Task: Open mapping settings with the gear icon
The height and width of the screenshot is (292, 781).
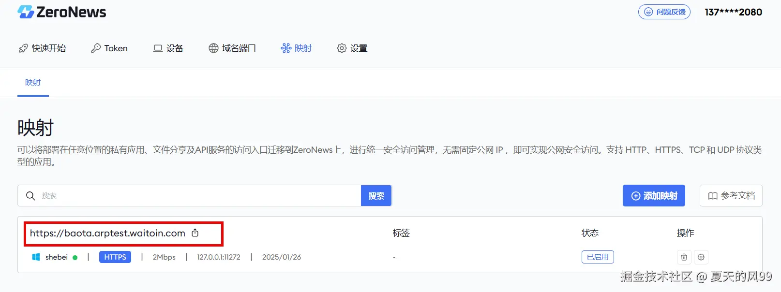Action: pos(701,257)
